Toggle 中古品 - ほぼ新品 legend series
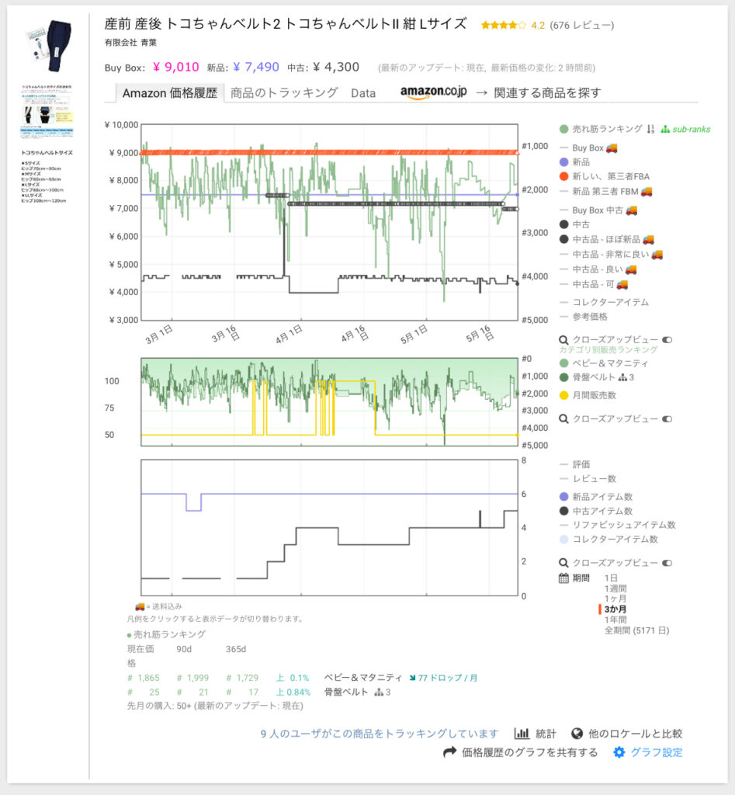Image resolution: width=735 pixels, height=795 pixels. [x=607, y=239]
